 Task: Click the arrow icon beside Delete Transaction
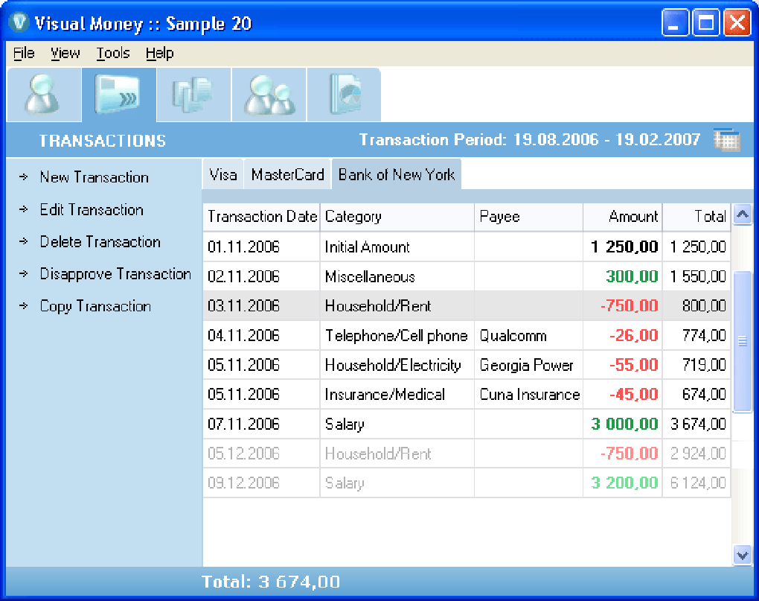[25, 242]
